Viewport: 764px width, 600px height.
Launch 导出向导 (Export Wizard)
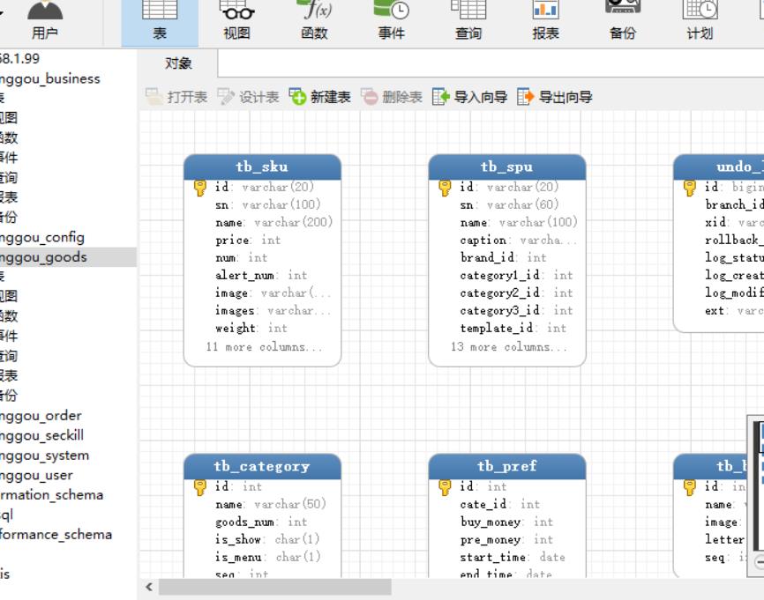tap(555, 97)
